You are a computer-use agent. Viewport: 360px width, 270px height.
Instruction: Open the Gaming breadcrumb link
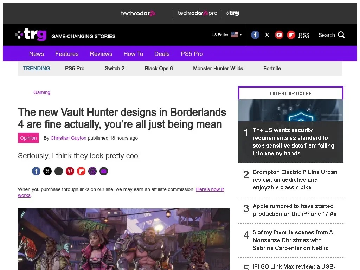pyautogui.click(x=42, y=92)
